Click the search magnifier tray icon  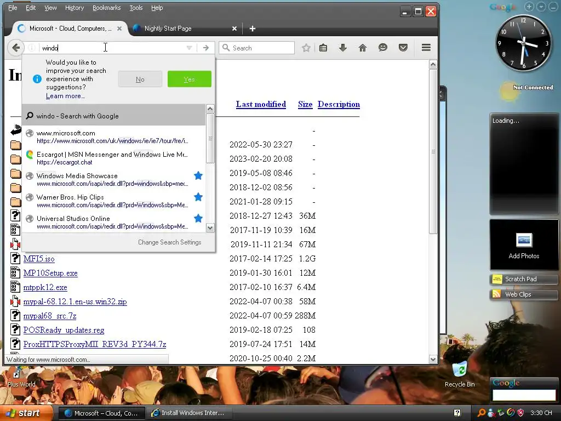click(482, 413)
